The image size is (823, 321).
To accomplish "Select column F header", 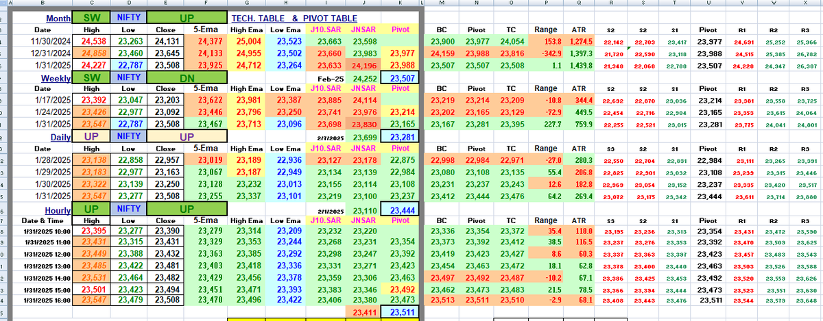I will pyautogui.click(x=205, y=4).
